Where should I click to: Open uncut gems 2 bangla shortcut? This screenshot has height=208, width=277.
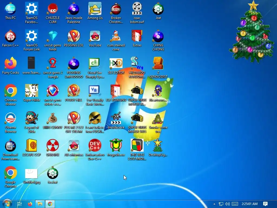coord(53,63)
